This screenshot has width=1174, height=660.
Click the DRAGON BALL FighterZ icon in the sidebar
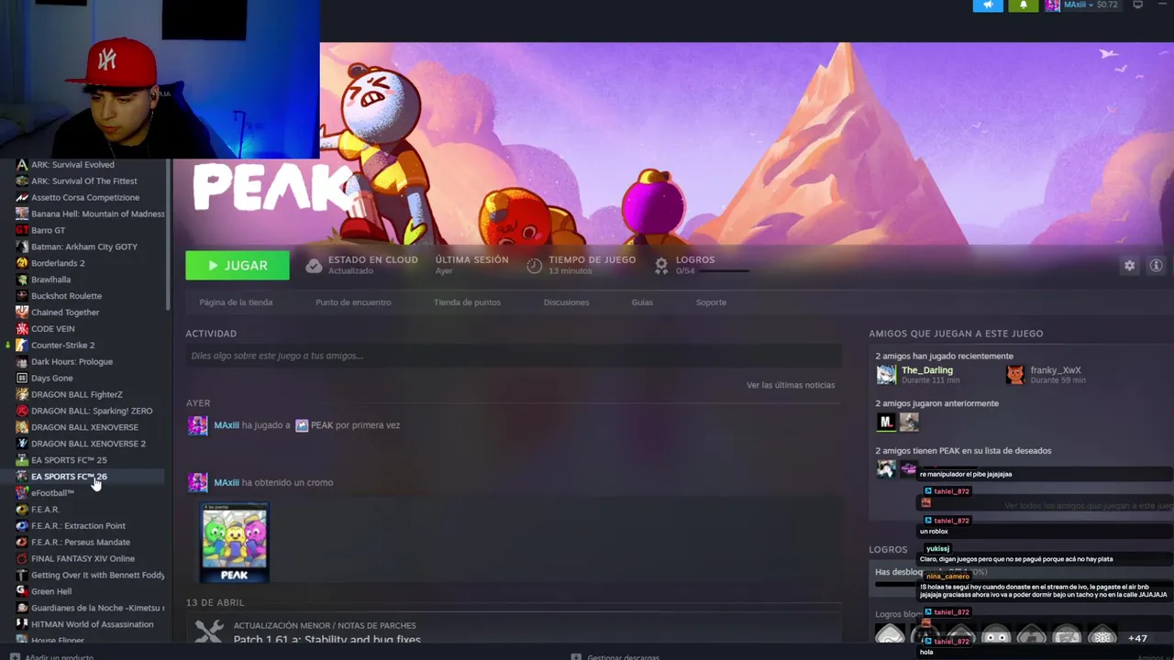22,394
